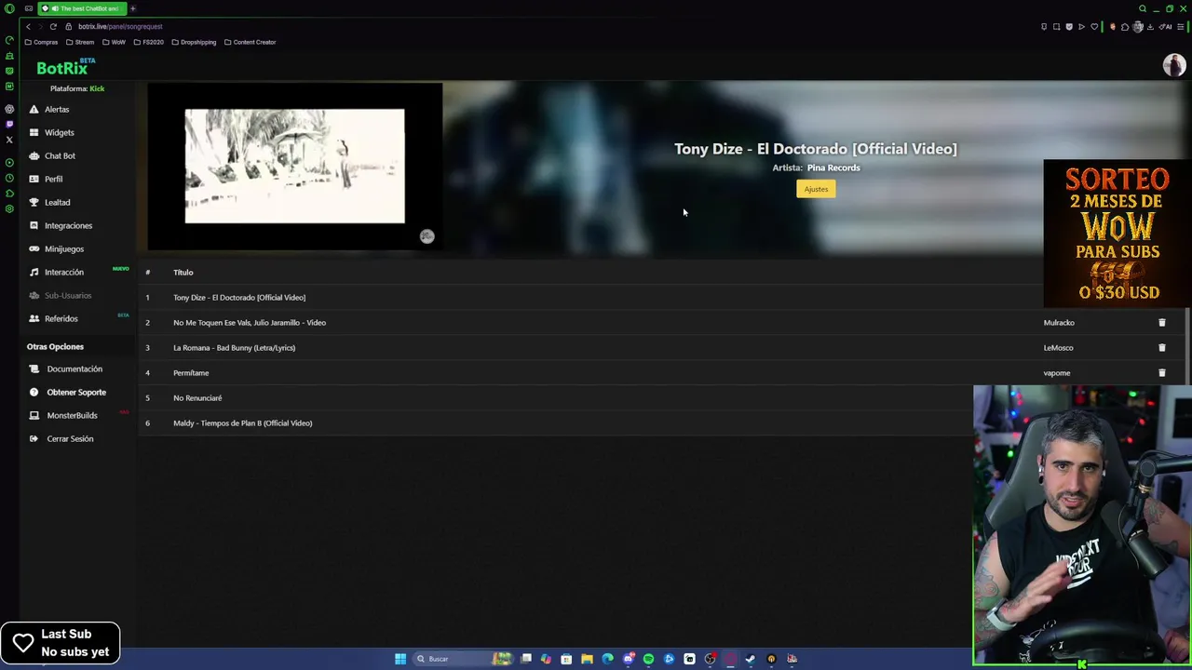Image resolution: width=1192 pixels, height=670 pixels.
Task: Click the Windows Start button
Action: pyautogui.click(x=400, y=659)
